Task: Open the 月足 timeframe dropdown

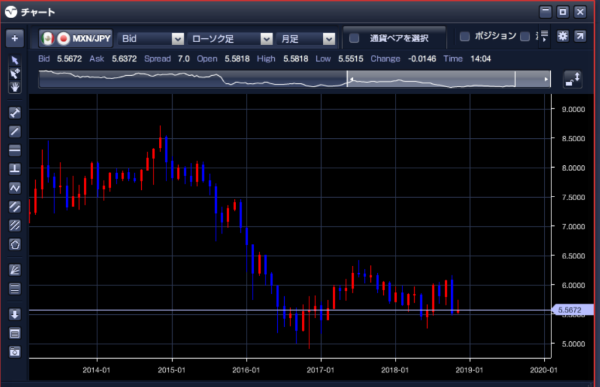Action: click(306, 39)
